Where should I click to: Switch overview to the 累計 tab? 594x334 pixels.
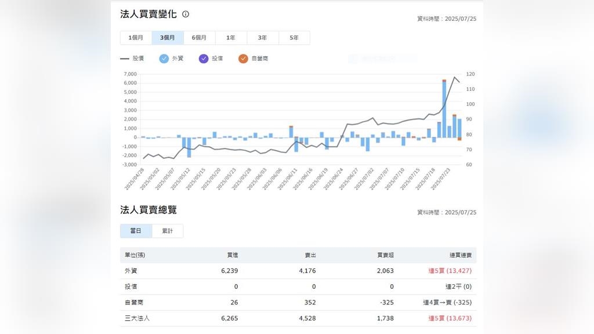click(x=168, y=231)
